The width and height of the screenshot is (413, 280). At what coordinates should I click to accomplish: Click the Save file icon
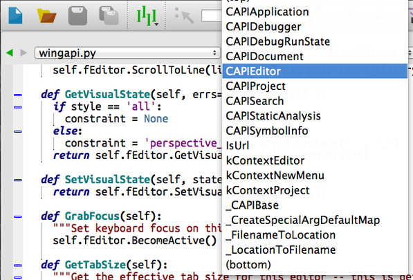[77, 16]
